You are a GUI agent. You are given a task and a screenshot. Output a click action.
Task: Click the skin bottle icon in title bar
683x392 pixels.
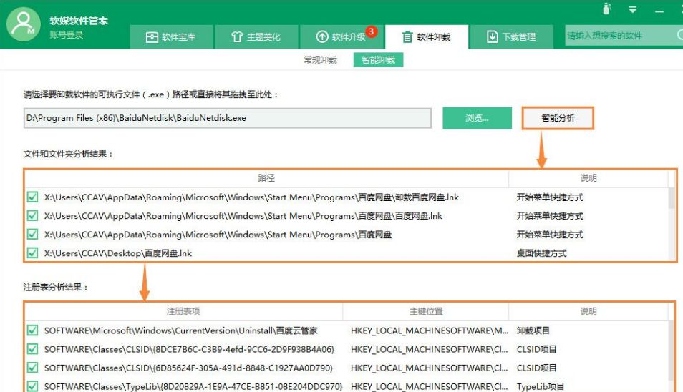(x=607, y=9)
